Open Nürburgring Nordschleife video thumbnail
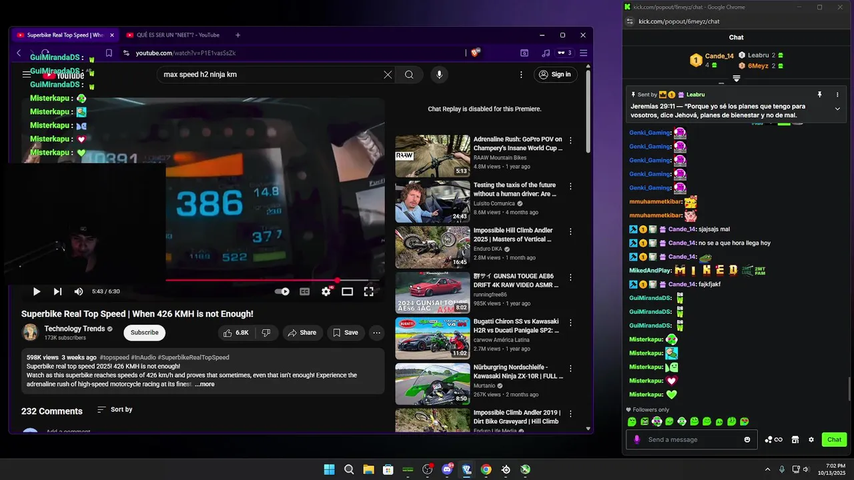854x480 pixels. (x=432, y=383)
